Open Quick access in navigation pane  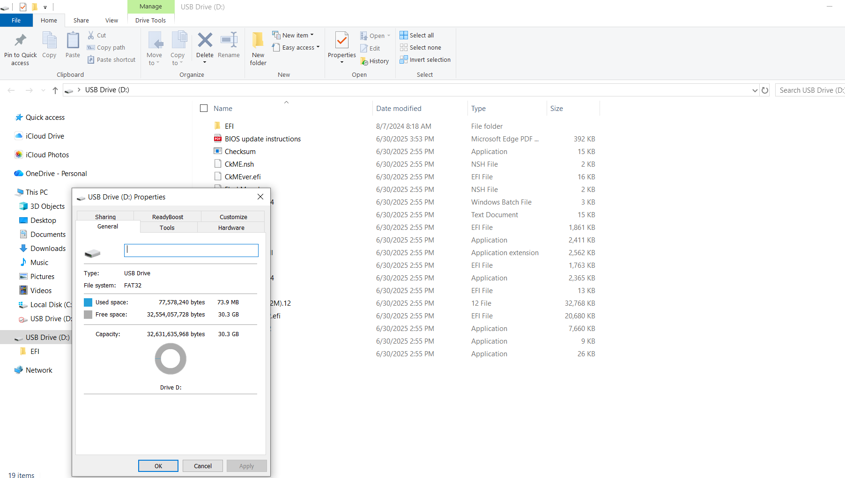click(x=45, y=117)
